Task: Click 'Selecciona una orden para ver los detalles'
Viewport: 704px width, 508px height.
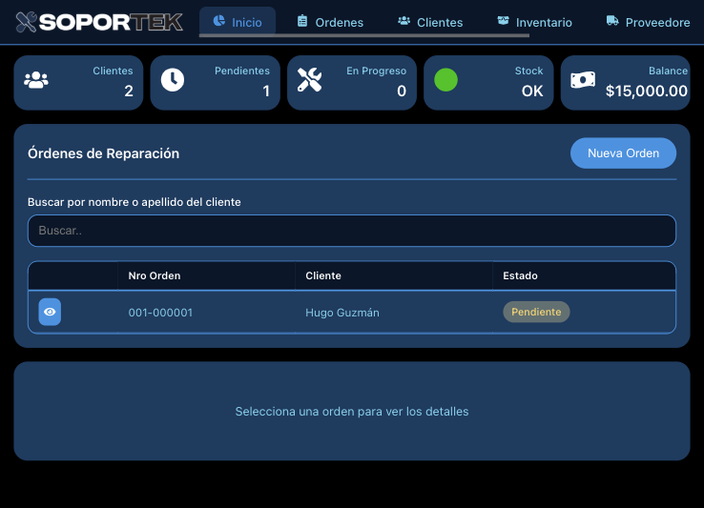Action: [352, 412]
